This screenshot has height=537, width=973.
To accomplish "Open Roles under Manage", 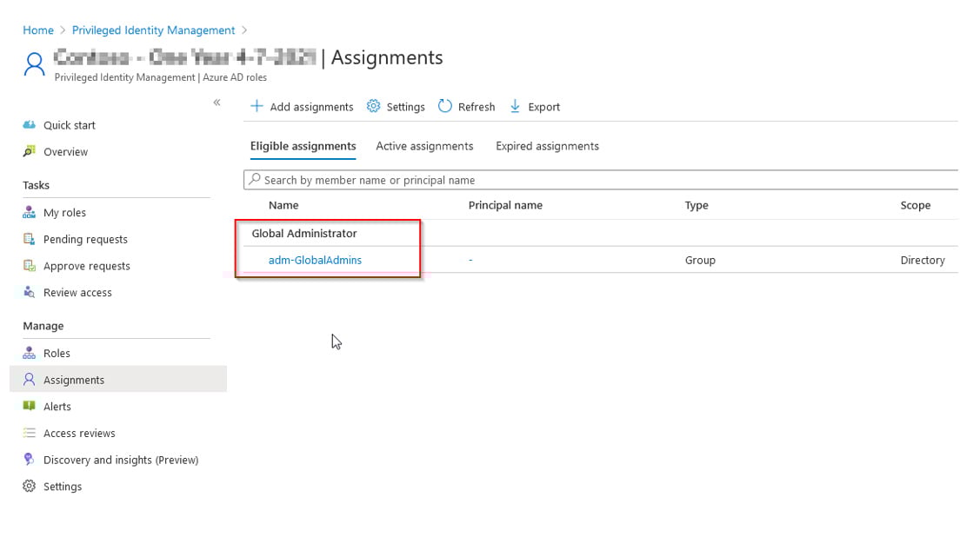I will (57, 354).
